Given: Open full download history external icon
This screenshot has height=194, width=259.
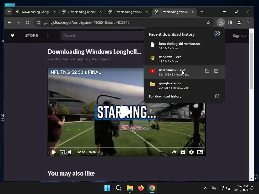Looking at the screenshot, I should (x=217, y=96).
